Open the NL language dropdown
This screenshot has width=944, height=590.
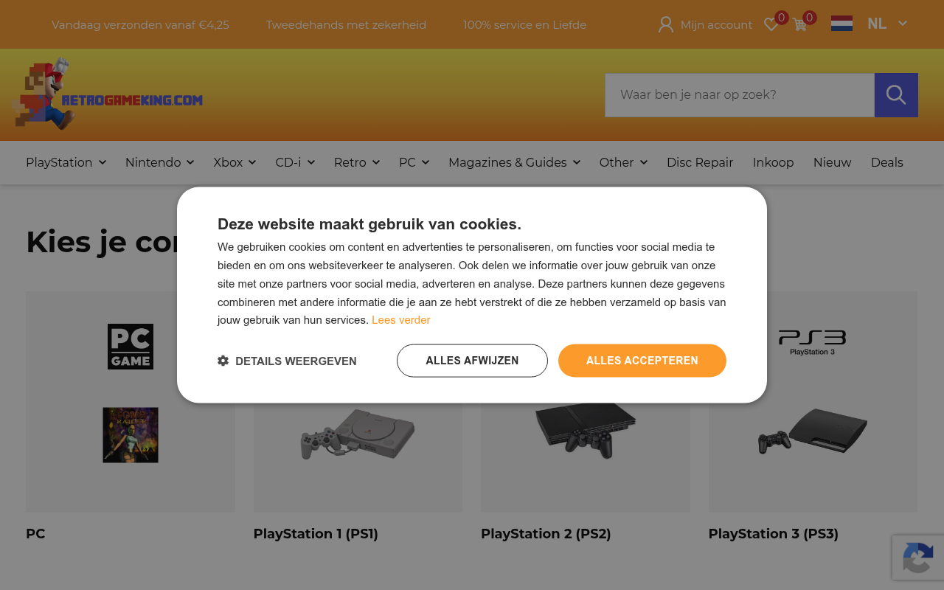point(887,24)
